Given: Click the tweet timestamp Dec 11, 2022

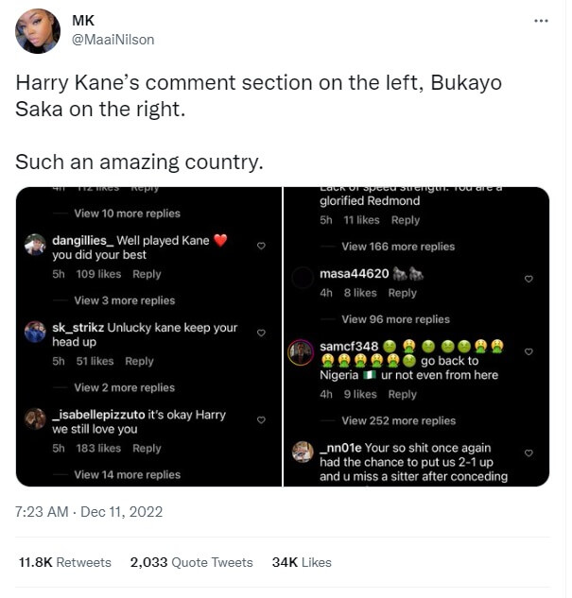Looking at the screenshot, I should (90, 512).
